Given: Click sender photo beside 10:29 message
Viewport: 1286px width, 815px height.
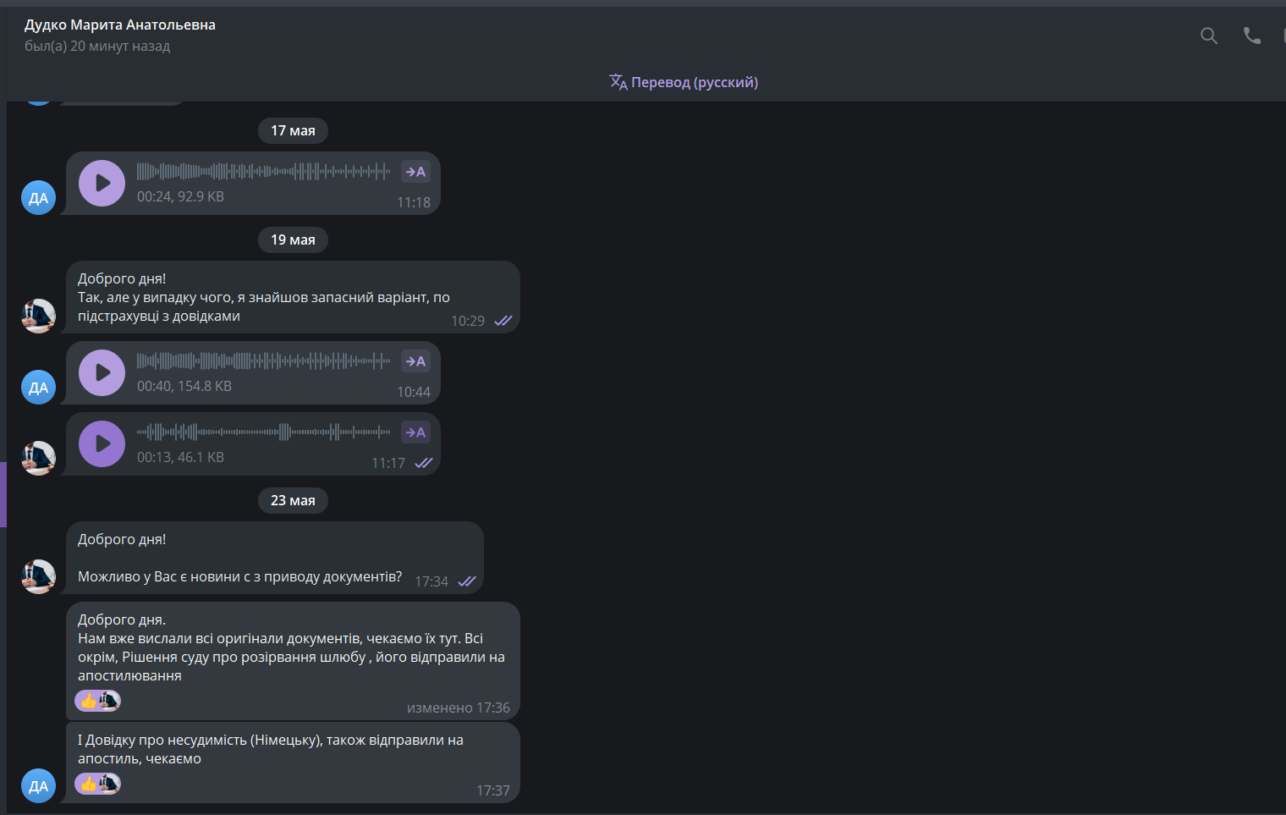Looking at the screenshot, I should [38, 317].
